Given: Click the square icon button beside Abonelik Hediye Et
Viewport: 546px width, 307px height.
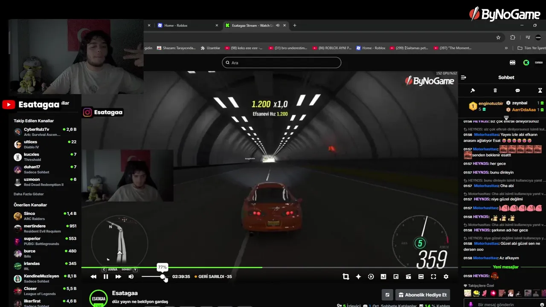Looking at the screenshot, I should coord(387,295).
